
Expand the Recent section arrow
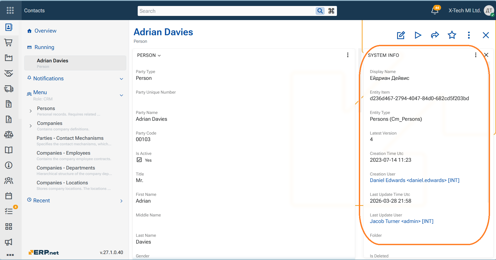click(121, 201)
